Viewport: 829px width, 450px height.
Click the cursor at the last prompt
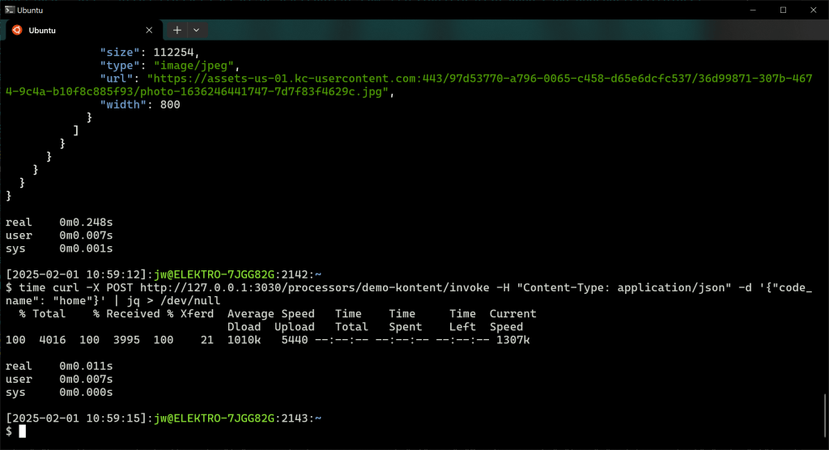[23, 431]
